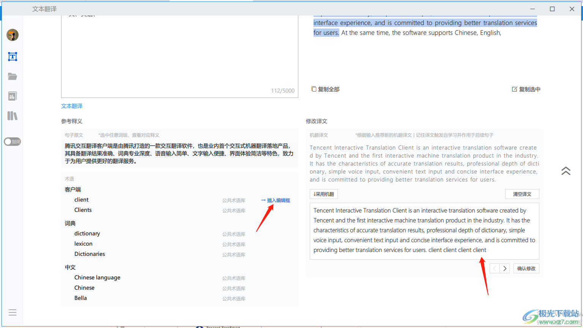This screenshot has width=583, height=328.
Task: Open the user avatar profile
Action: [x=13, y=35]
